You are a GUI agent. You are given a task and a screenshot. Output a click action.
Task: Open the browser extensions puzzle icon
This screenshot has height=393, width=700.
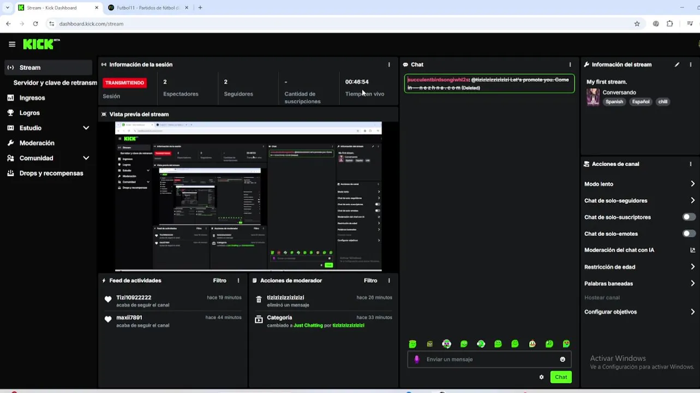(670, 23)
